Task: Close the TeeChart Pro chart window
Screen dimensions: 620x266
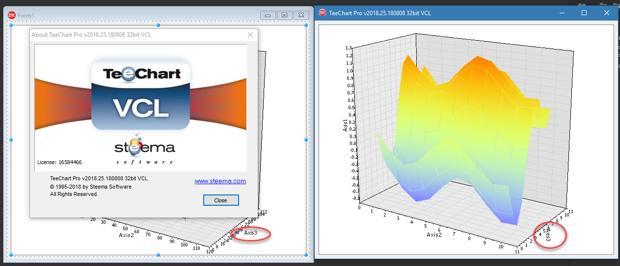Action: pyautogui.click(x=606, y=13)
